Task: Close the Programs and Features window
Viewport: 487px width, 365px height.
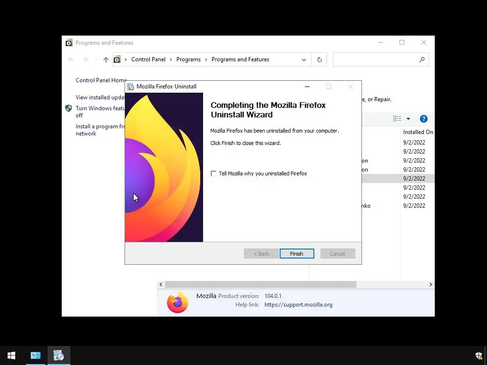Action: pyautogui.click(x=424, y=42)
